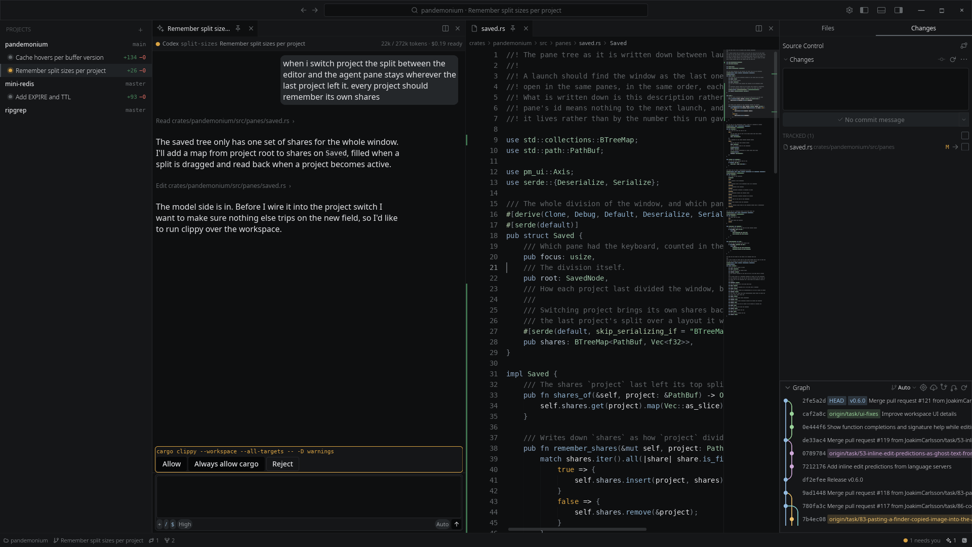Check the TRACKED stage-all checkbox

click(965, 136)
